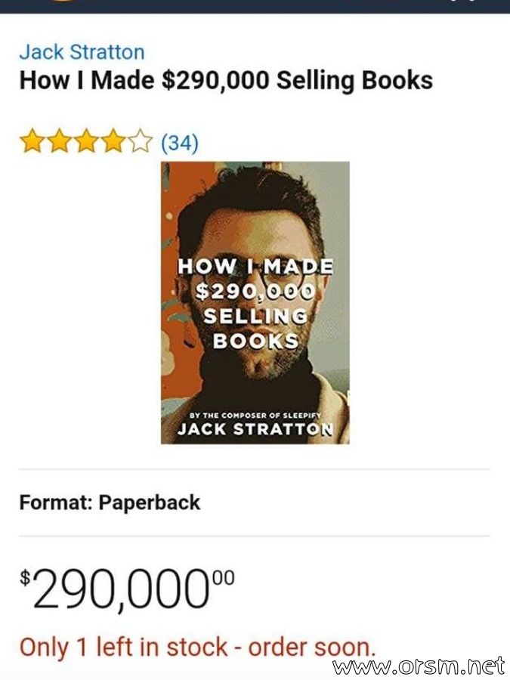Open the 34 customer reviews link
This screenshot has width=510, height=680.
tap(180, 143)
